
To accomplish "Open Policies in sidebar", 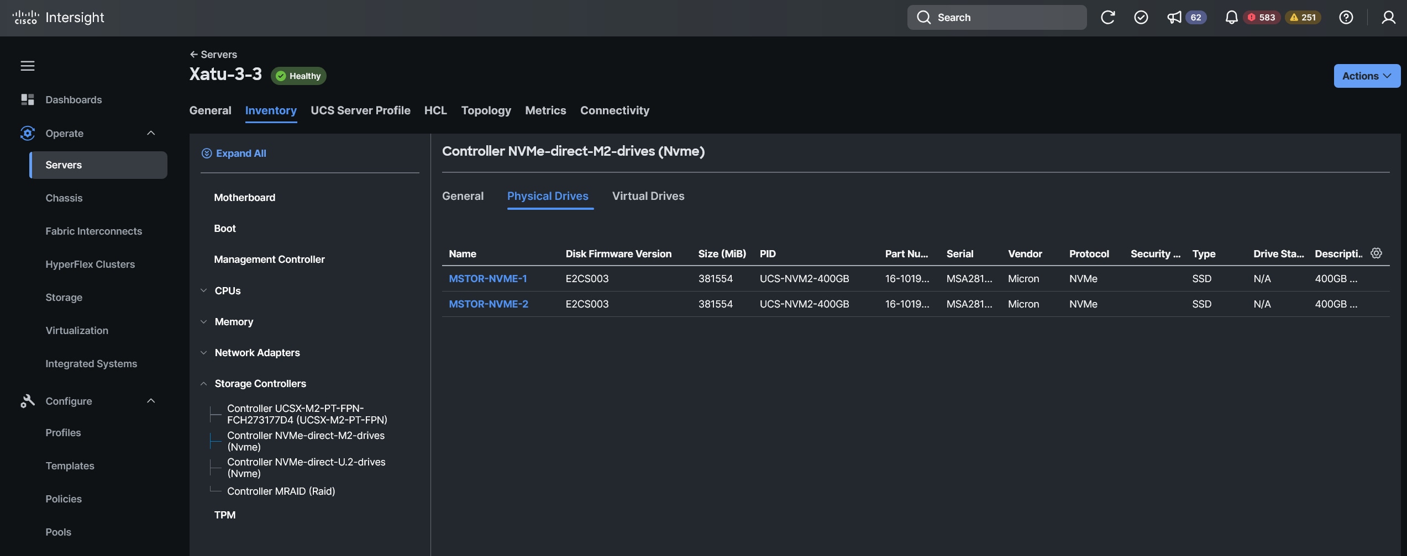I will (x=64, y=499).
